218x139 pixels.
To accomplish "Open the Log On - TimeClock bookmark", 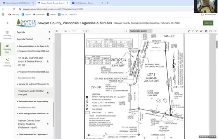I will 68,14.
